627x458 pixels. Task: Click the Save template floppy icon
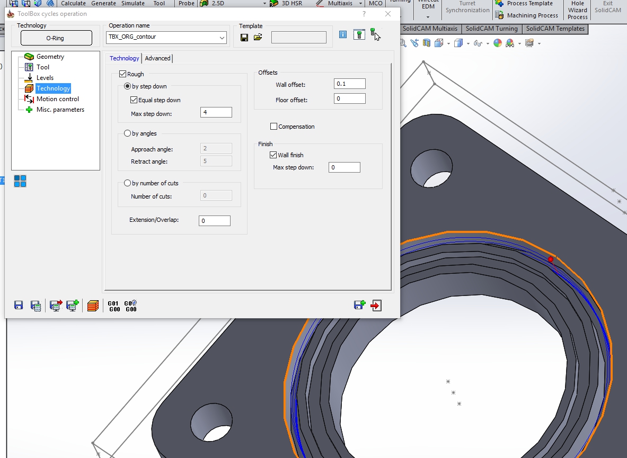244,37
